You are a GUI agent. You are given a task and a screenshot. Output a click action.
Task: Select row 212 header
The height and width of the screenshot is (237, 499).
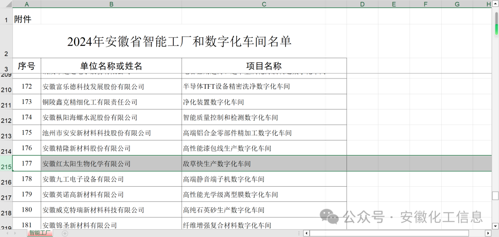coord(6,117)
